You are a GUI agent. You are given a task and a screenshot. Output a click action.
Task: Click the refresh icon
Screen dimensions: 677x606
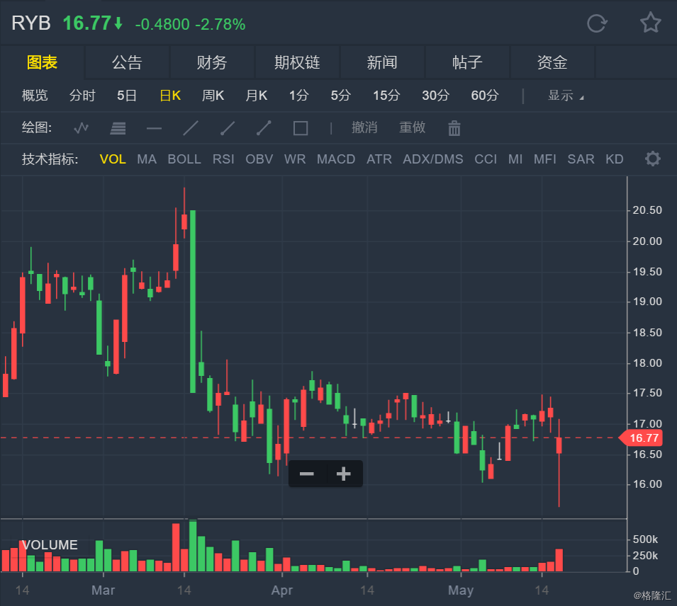597,23
